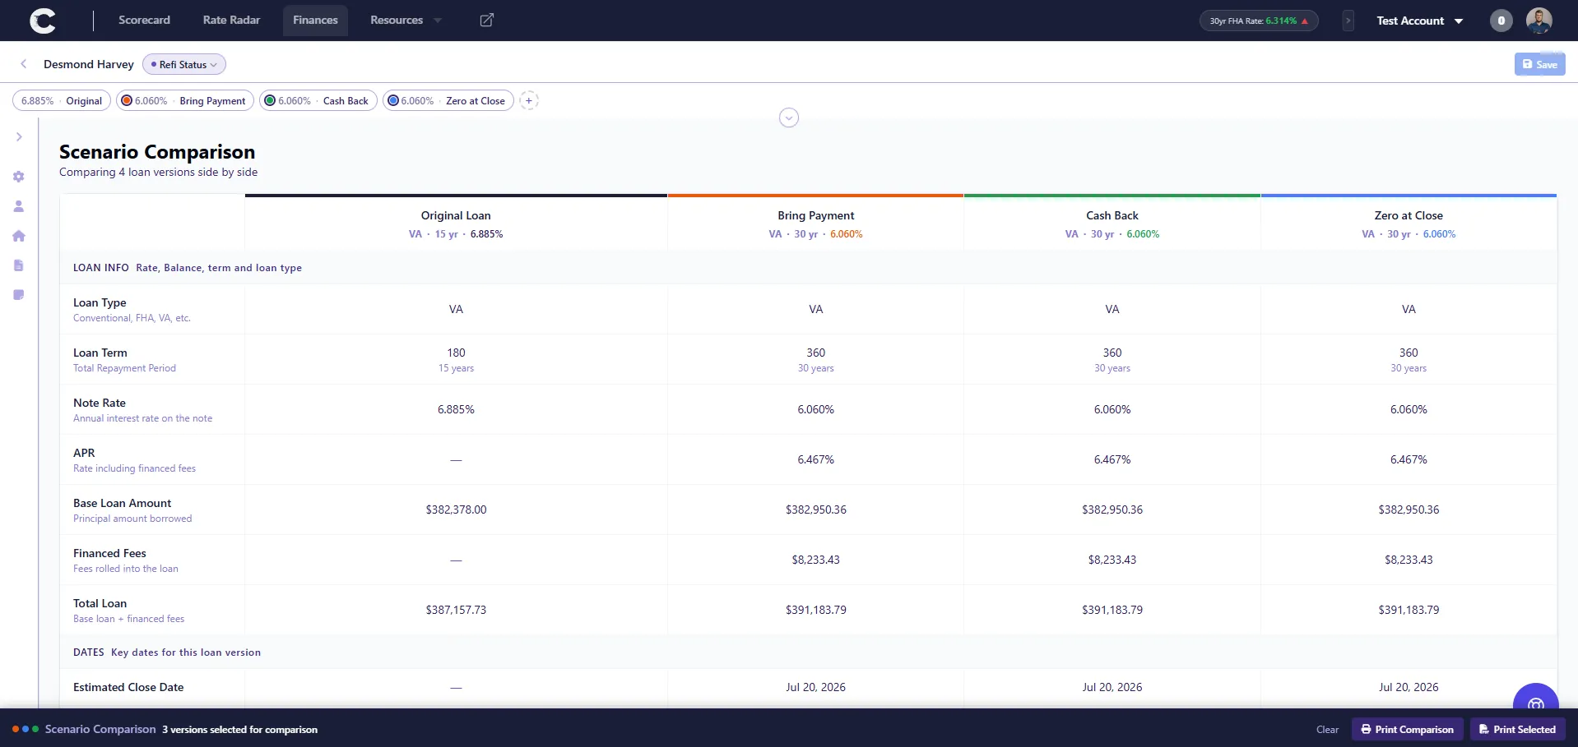This screenshot has width=1578, height=747.
Task: Add a new loan version with the plus icon
Action: coord(529,100)
